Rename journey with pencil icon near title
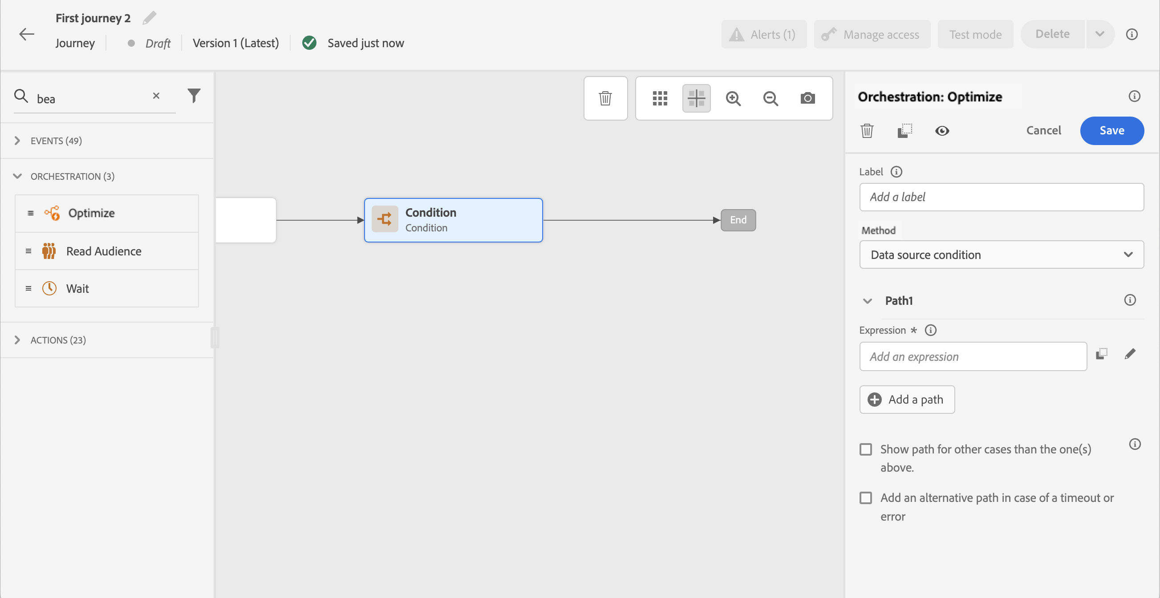The image size is (1160, 598). pyautogui.click(x=150, y=18)
